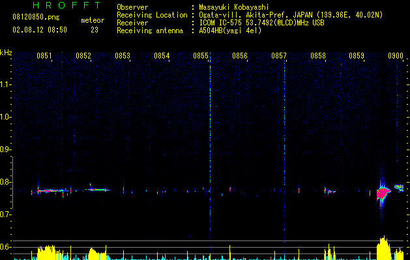Click the 0.9 kHz frequency label
The width and height of the screenshot is (410, 260).
(x=5, y=149)
